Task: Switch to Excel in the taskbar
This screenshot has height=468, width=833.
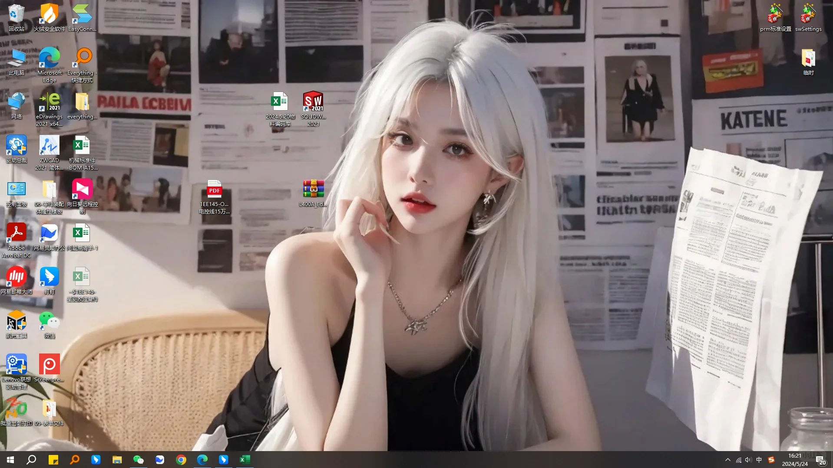Action: (x=245, y=460)
